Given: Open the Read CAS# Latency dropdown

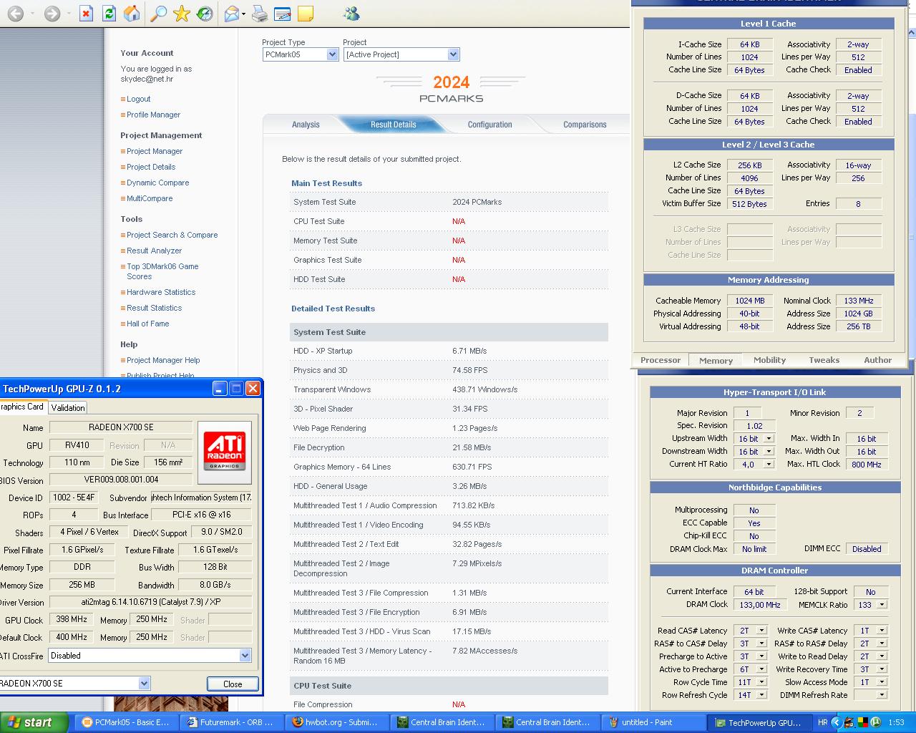Looking at the screenshot, I should click(761, 631).
